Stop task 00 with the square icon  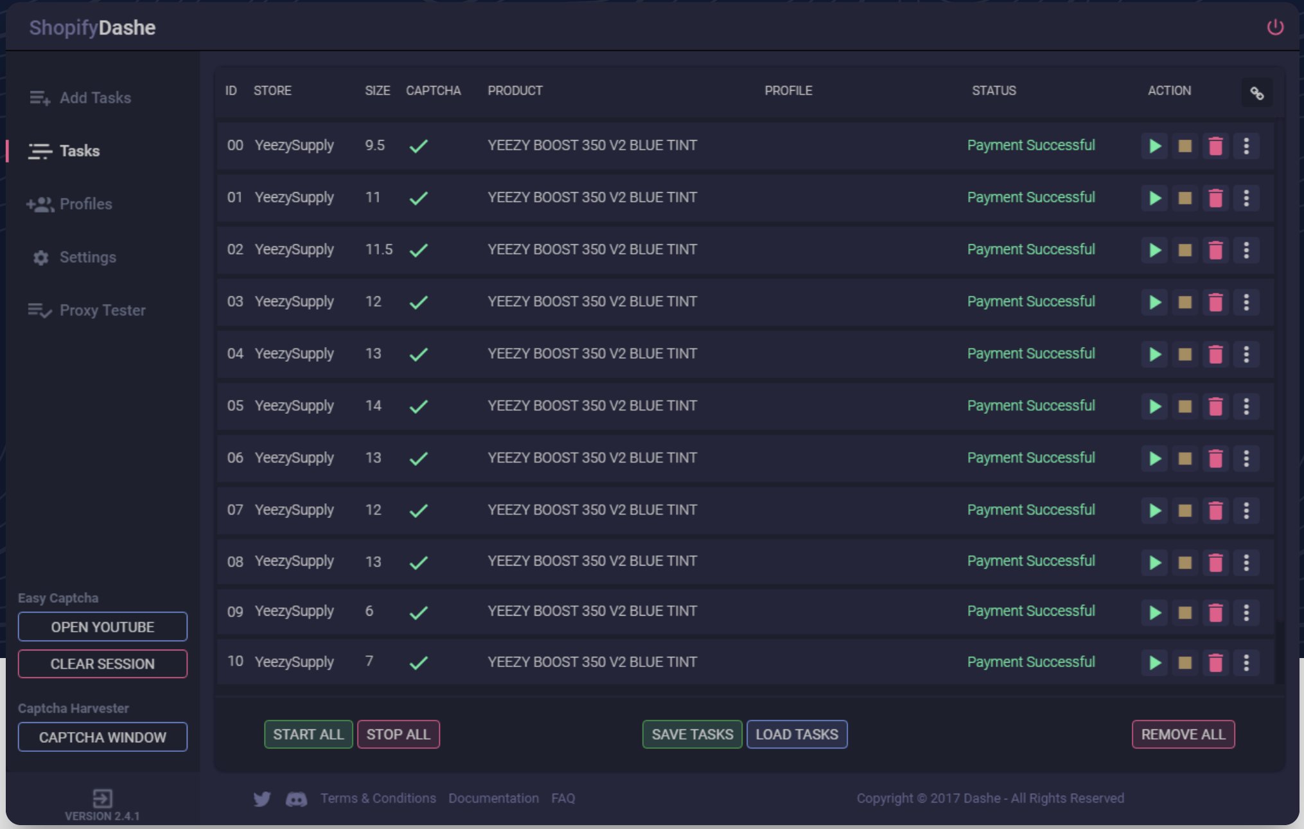pos(1185,146)
